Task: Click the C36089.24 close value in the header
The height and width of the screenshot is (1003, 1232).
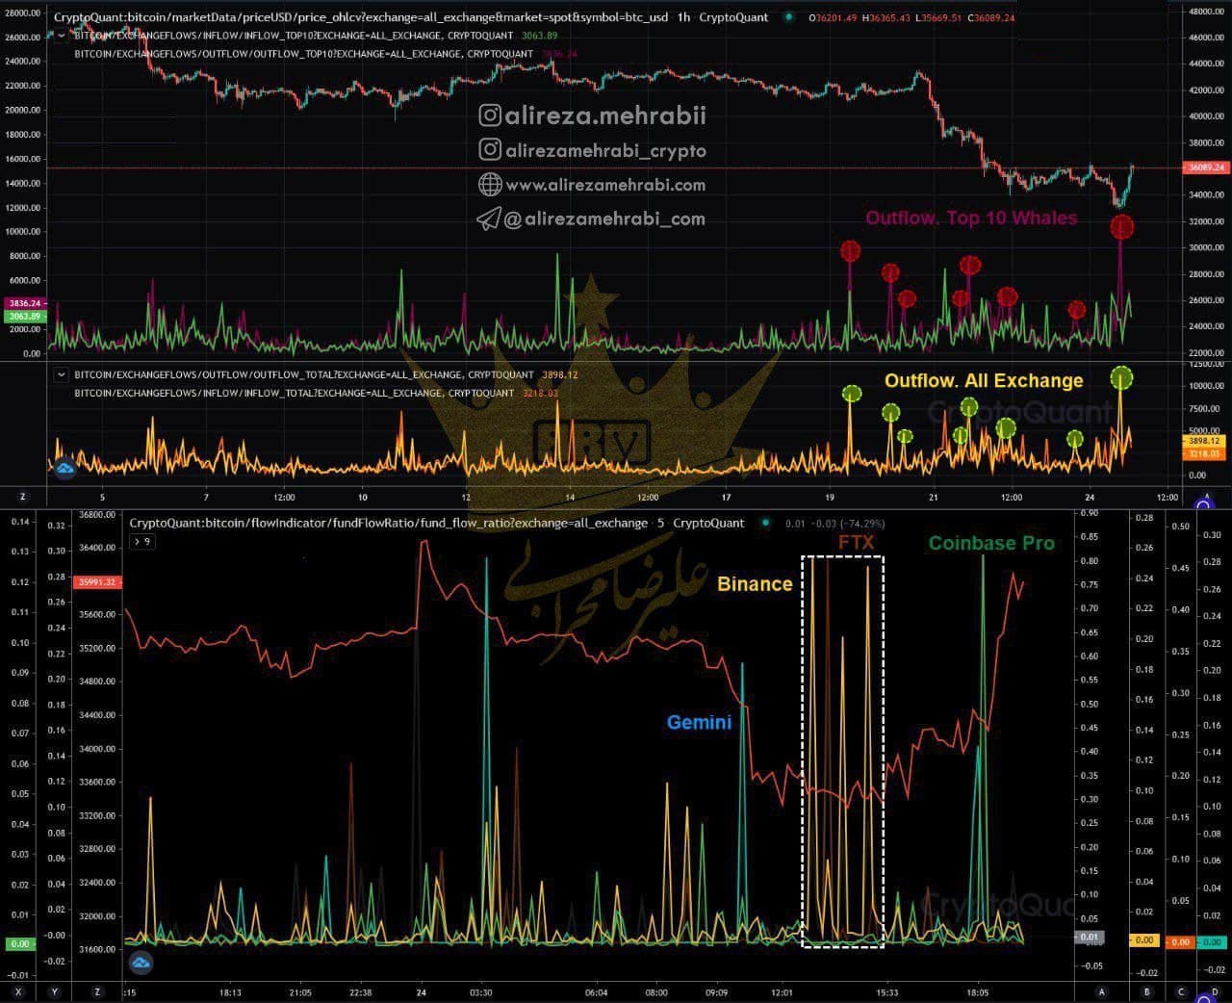Action: click(x=990, y=17)
